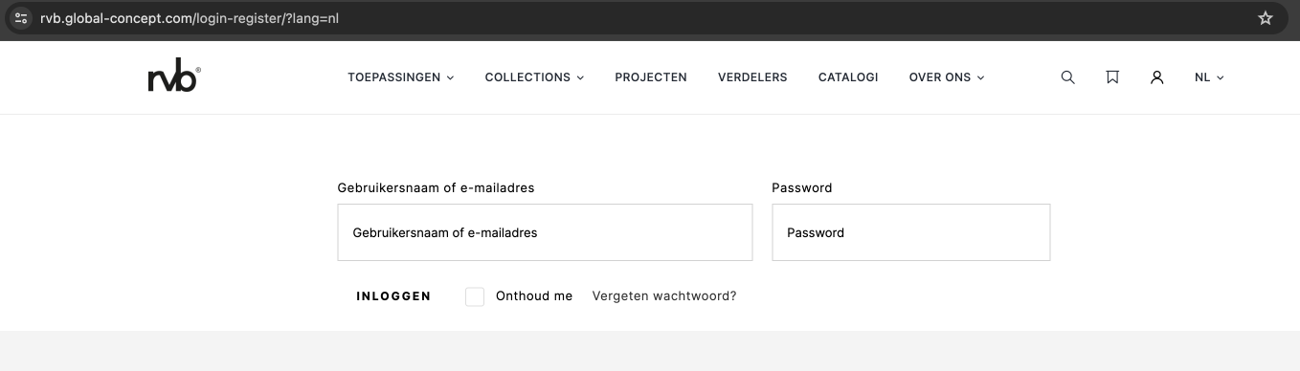Image resolution: width=1300 pixels, height=371 pixels.
Task: Open the Catalogi menu item
Action: pyautogui.click(x=848, y=77)
